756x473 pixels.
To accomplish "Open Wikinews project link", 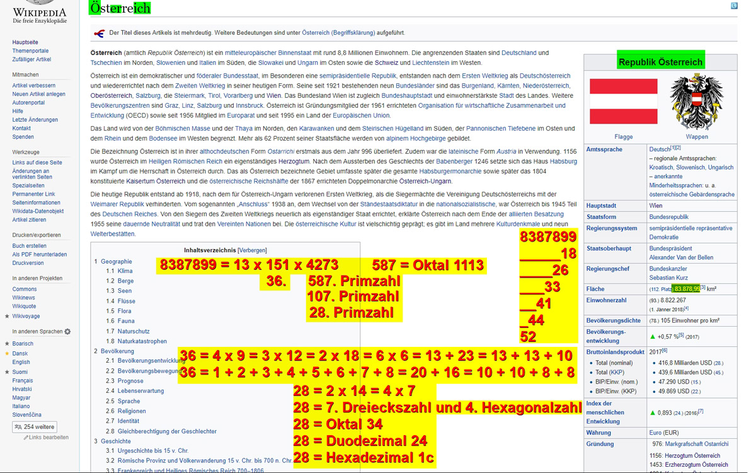I will point(24,298).
